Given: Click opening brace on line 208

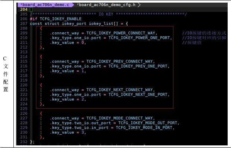Looking at the screenshot, I should (41, 28).
